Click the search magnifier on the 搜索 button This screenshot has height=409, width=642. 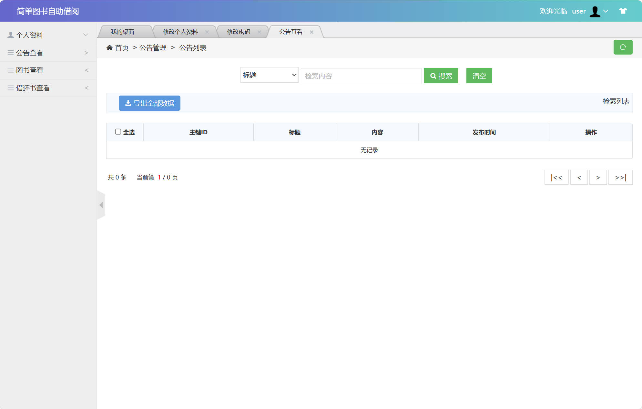tap(433, 76)
